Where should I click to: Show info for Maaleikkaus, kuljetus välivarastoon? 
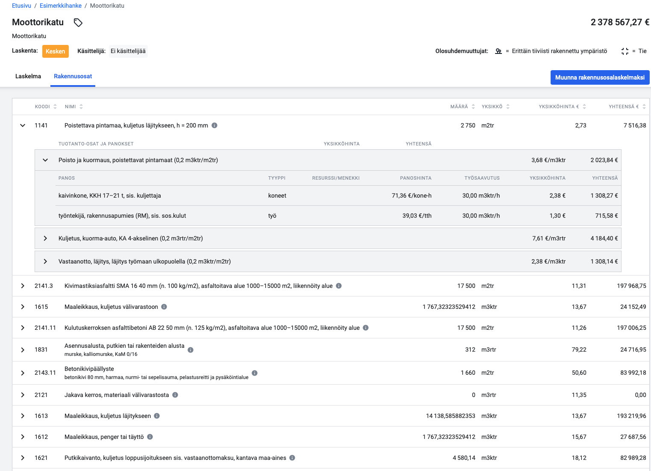pos(164,307)
